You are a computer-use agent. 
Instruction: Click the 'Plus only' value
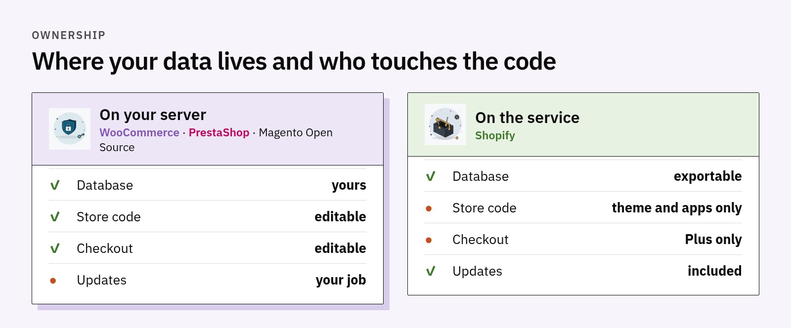point(713,240)
